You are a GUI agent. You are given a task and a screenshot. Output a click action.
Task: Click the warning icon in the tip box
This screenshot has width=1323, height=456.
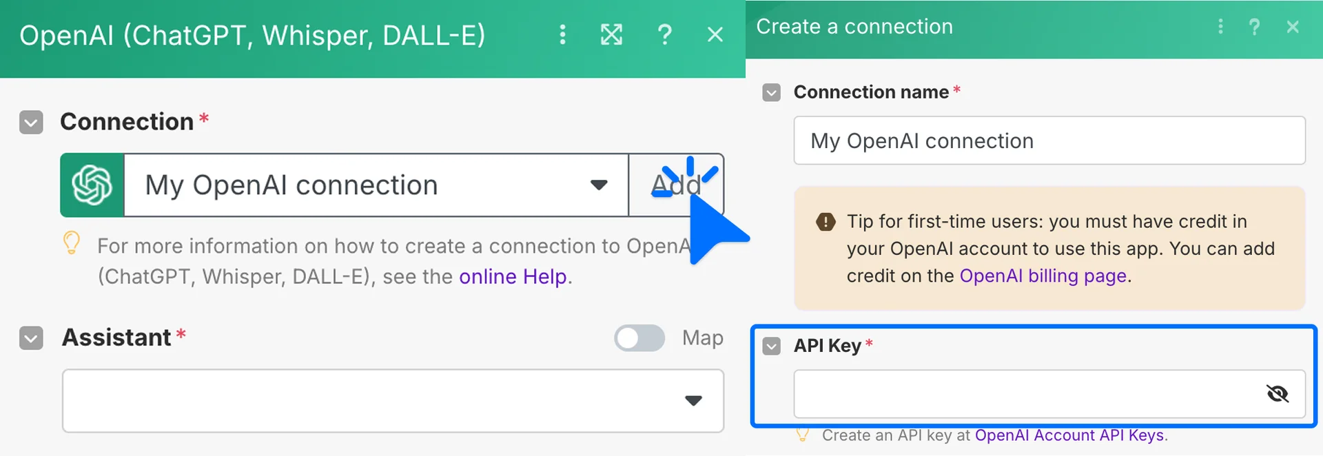pos(825,222)
